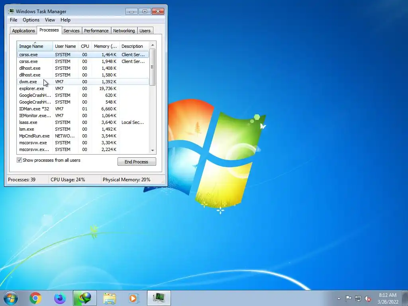
Task: Select IDMan.exe *32 process
Action: 83,109
